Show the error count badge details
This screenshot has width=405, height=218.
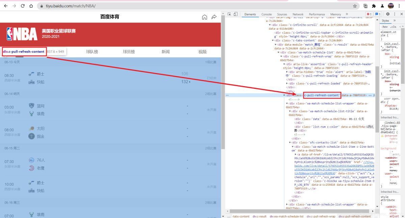point(369,14)
